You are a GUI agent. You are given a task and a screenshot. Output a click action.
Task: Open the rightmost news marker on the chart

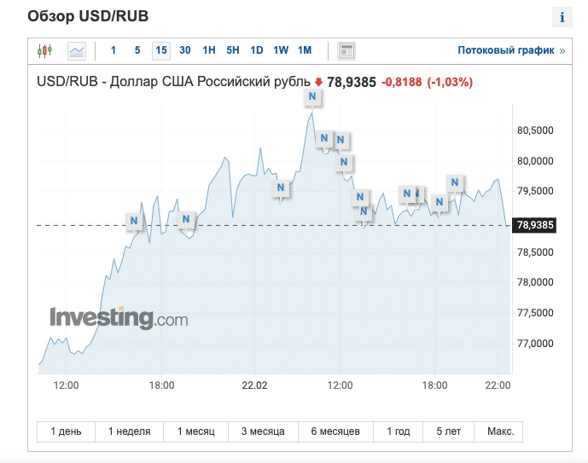pyautogui.click(x=456, y=182)
